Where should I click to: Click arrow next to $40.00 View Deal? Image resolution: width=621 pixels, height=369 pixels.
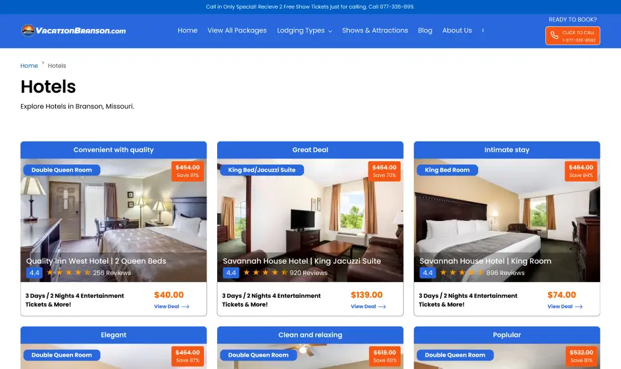pyautogui.click(x=186, y=307)
